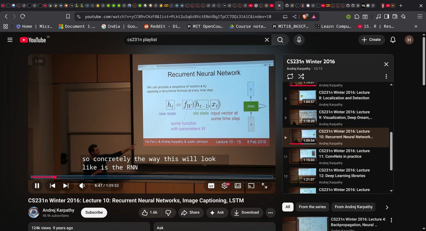Like the video (1.6k)

point(149,213)
